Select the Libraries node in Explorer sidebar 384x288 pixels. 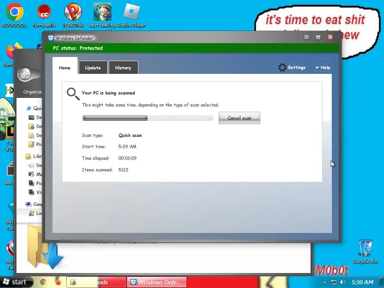click(33, 156)
